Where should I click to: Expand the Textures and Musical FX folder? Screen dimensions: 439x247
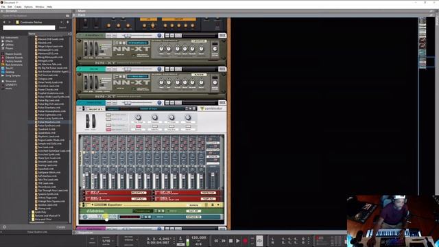pyautogui.click(x=29, y=216)
